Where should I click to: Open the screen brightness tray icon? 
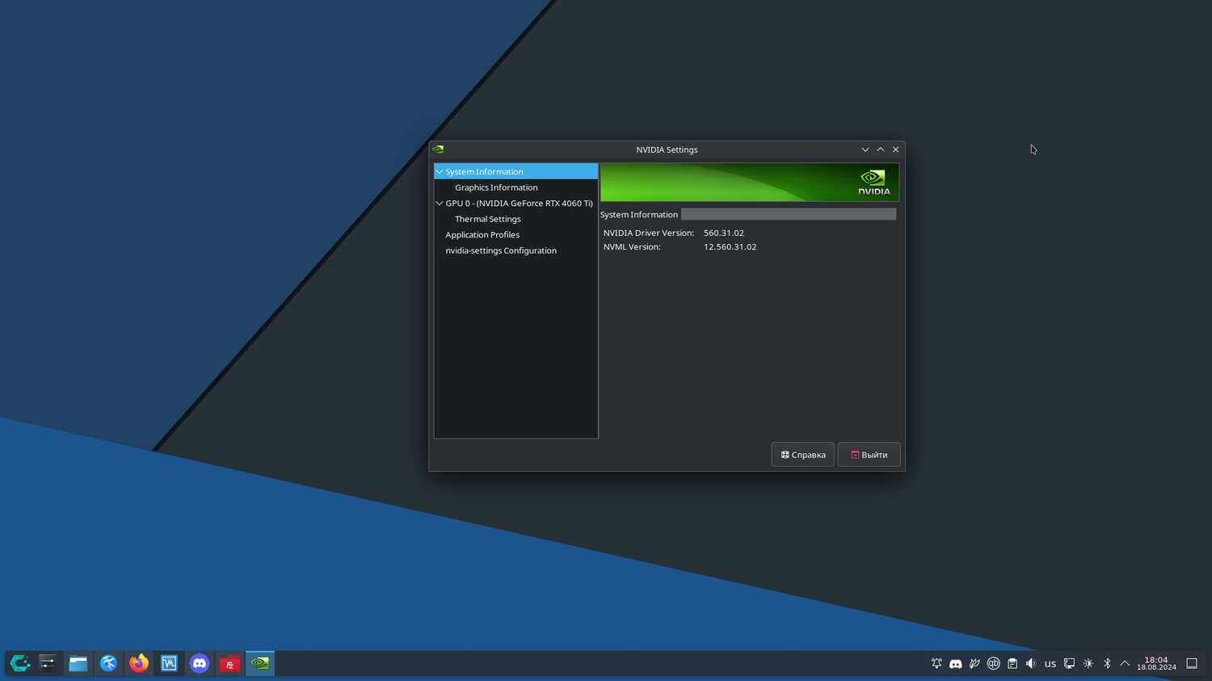click(1088, 663)
